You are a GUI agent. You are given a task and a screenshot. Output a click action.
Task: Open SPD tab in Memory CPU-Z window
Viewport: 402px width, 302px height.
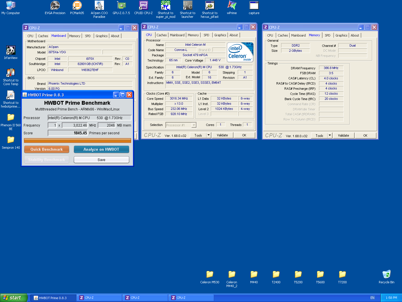point(328,35)
